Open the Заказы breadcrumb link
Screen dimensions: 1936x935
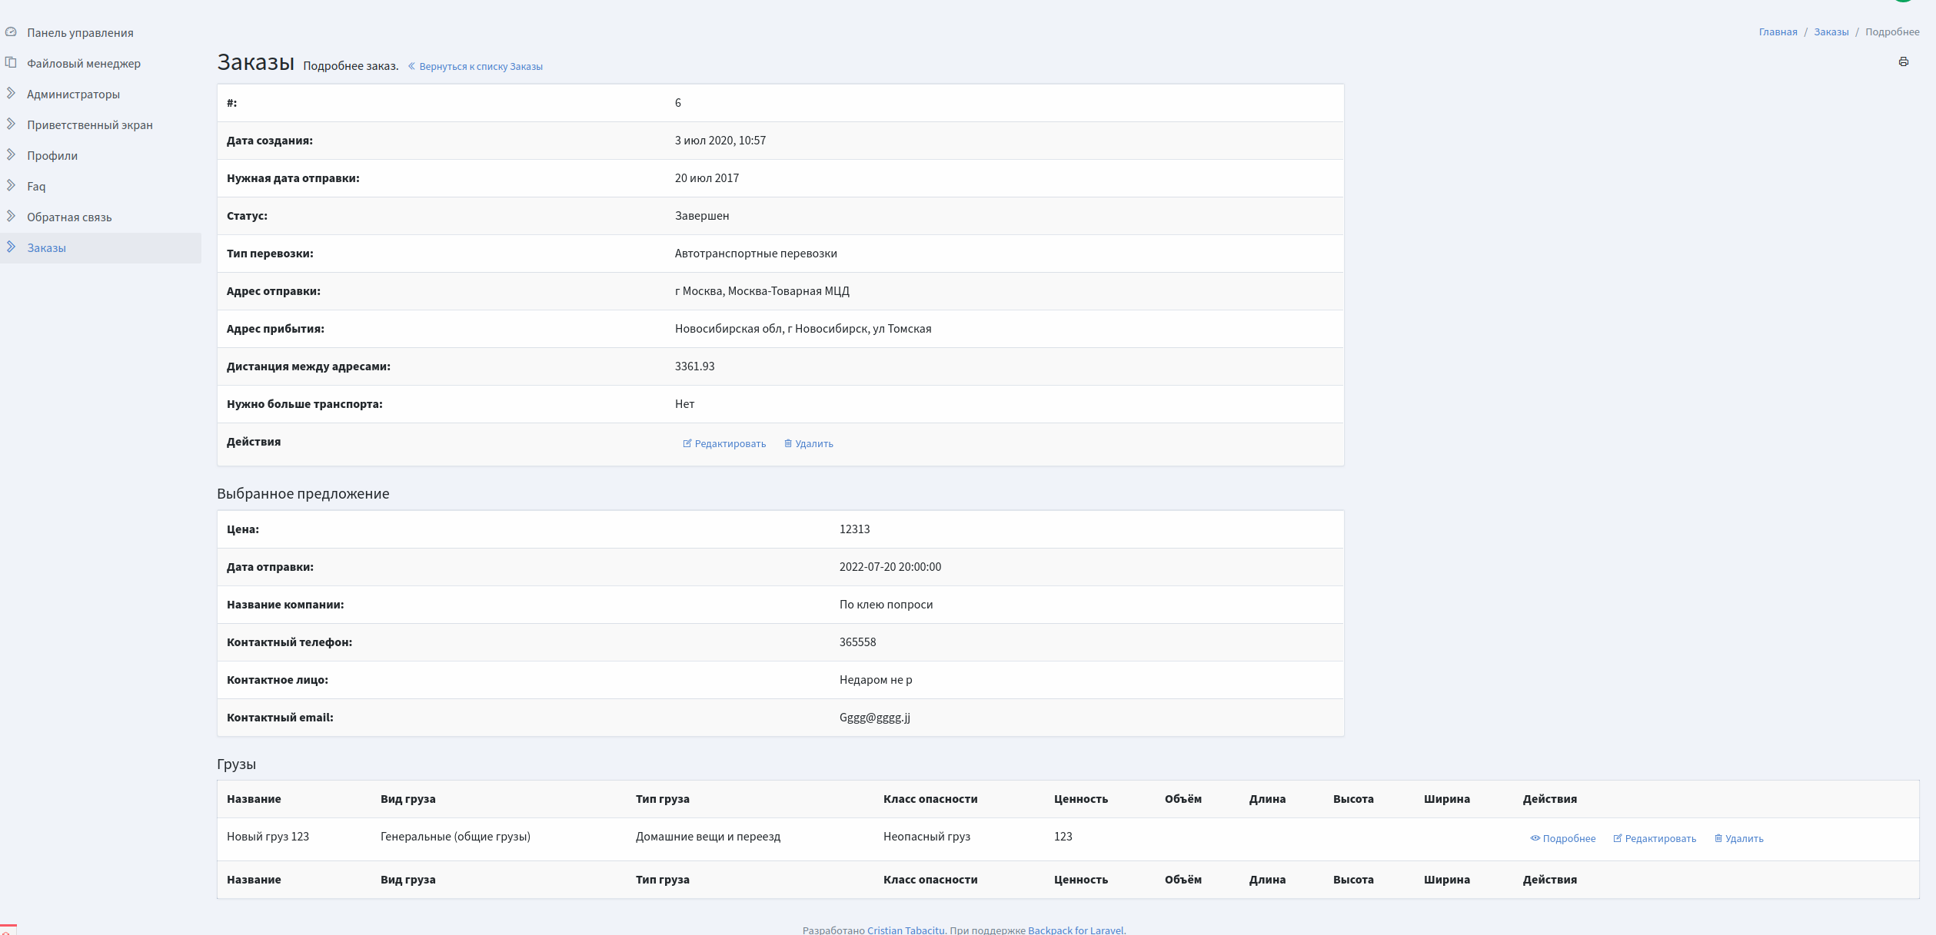[x=1831, y=32]
